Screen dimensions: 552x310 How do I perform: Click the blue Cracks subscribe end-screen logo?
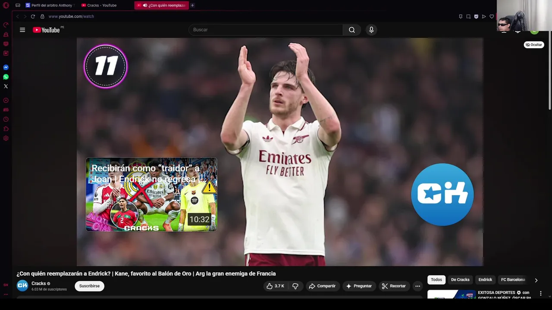coord(442,195)
